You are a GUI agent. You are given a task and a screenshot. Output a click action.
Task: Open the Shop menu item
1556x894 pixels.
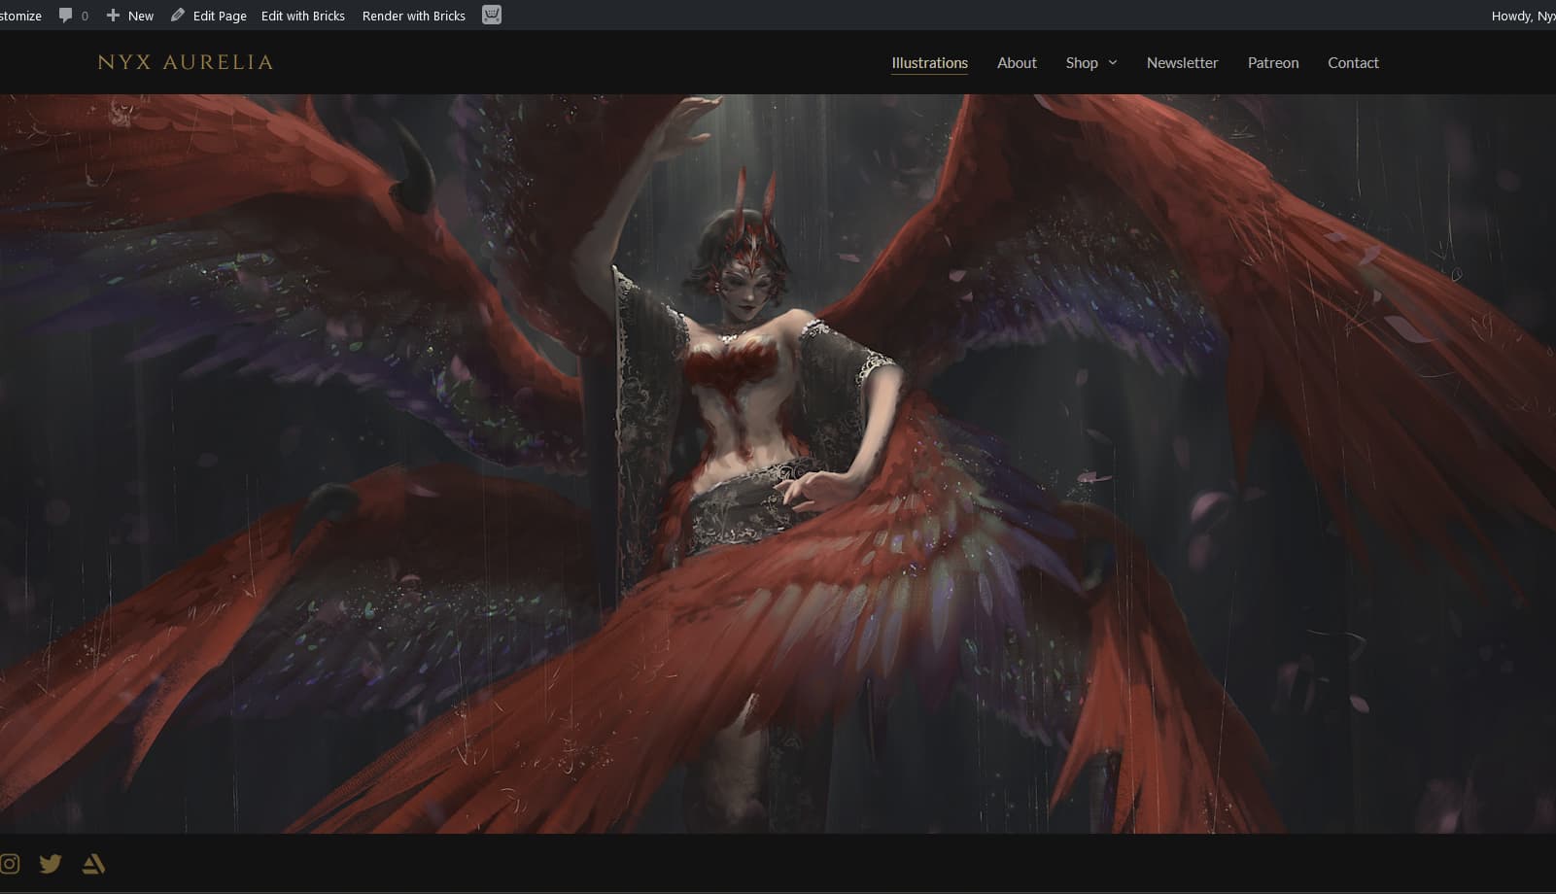point(1082,62)
